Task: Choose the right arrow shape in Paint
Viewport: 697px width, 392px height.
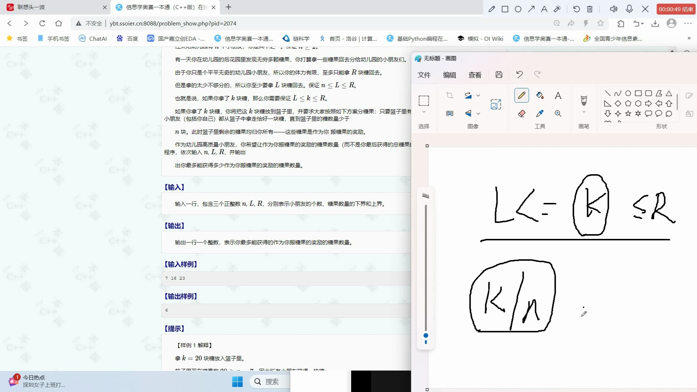Action: pos(648,104)
